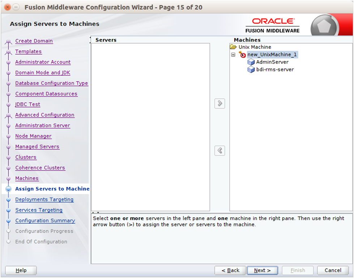This screenshot has width=354, height=278.
Task: Go to Deployments Targeting step
Action: pyautogui.click(x=44, y=200)
